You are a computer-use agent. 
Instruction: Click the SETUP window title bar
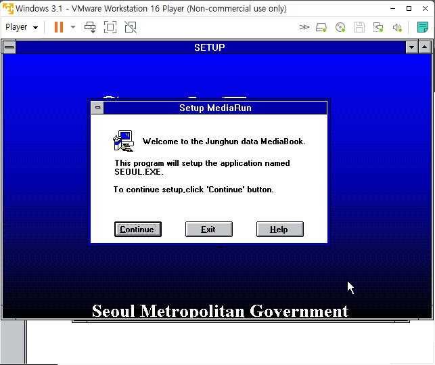(209, 47)
